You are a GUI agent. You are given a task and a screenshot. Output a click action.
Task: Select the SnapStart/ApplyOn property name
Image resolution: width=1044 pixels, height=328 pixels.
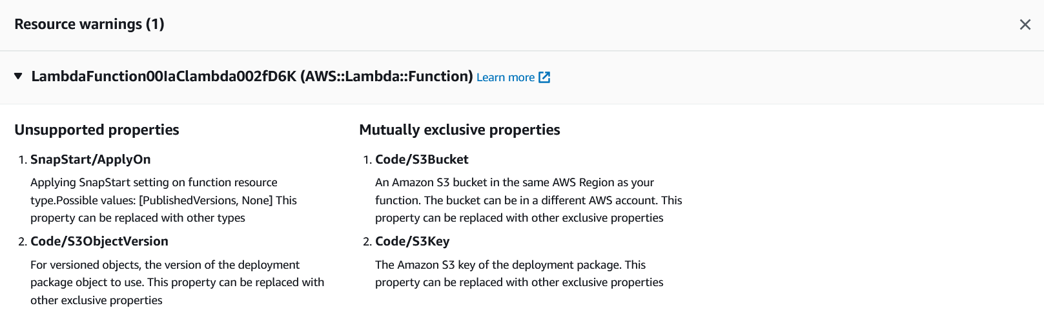(x=90, y=159)
